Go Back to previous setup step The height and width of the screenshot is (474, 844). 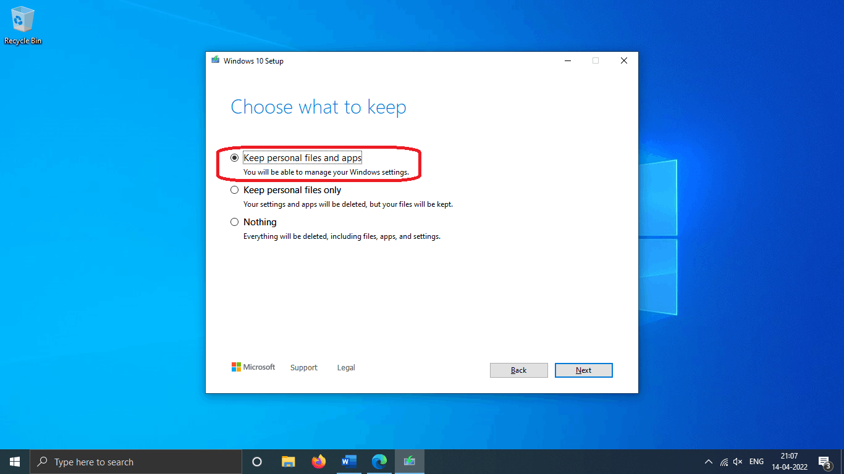click(x=518, y=370)
